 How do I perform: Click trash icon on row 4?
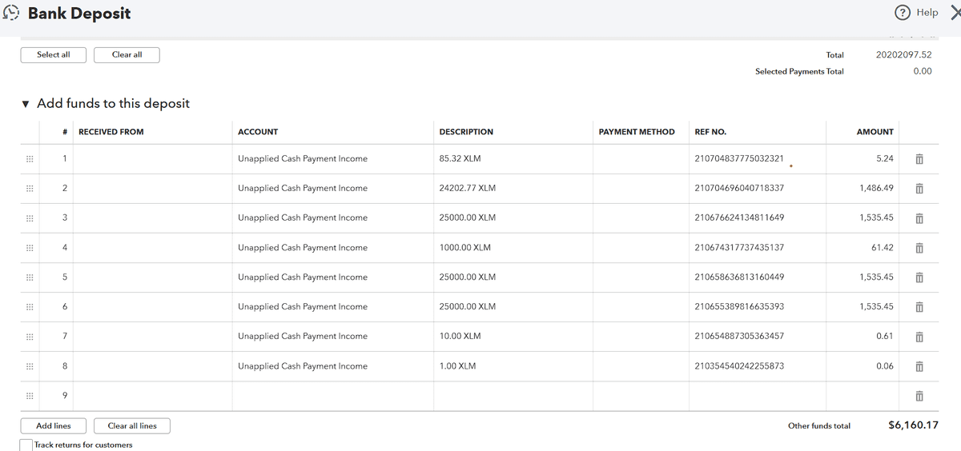[x=919, y=248]
